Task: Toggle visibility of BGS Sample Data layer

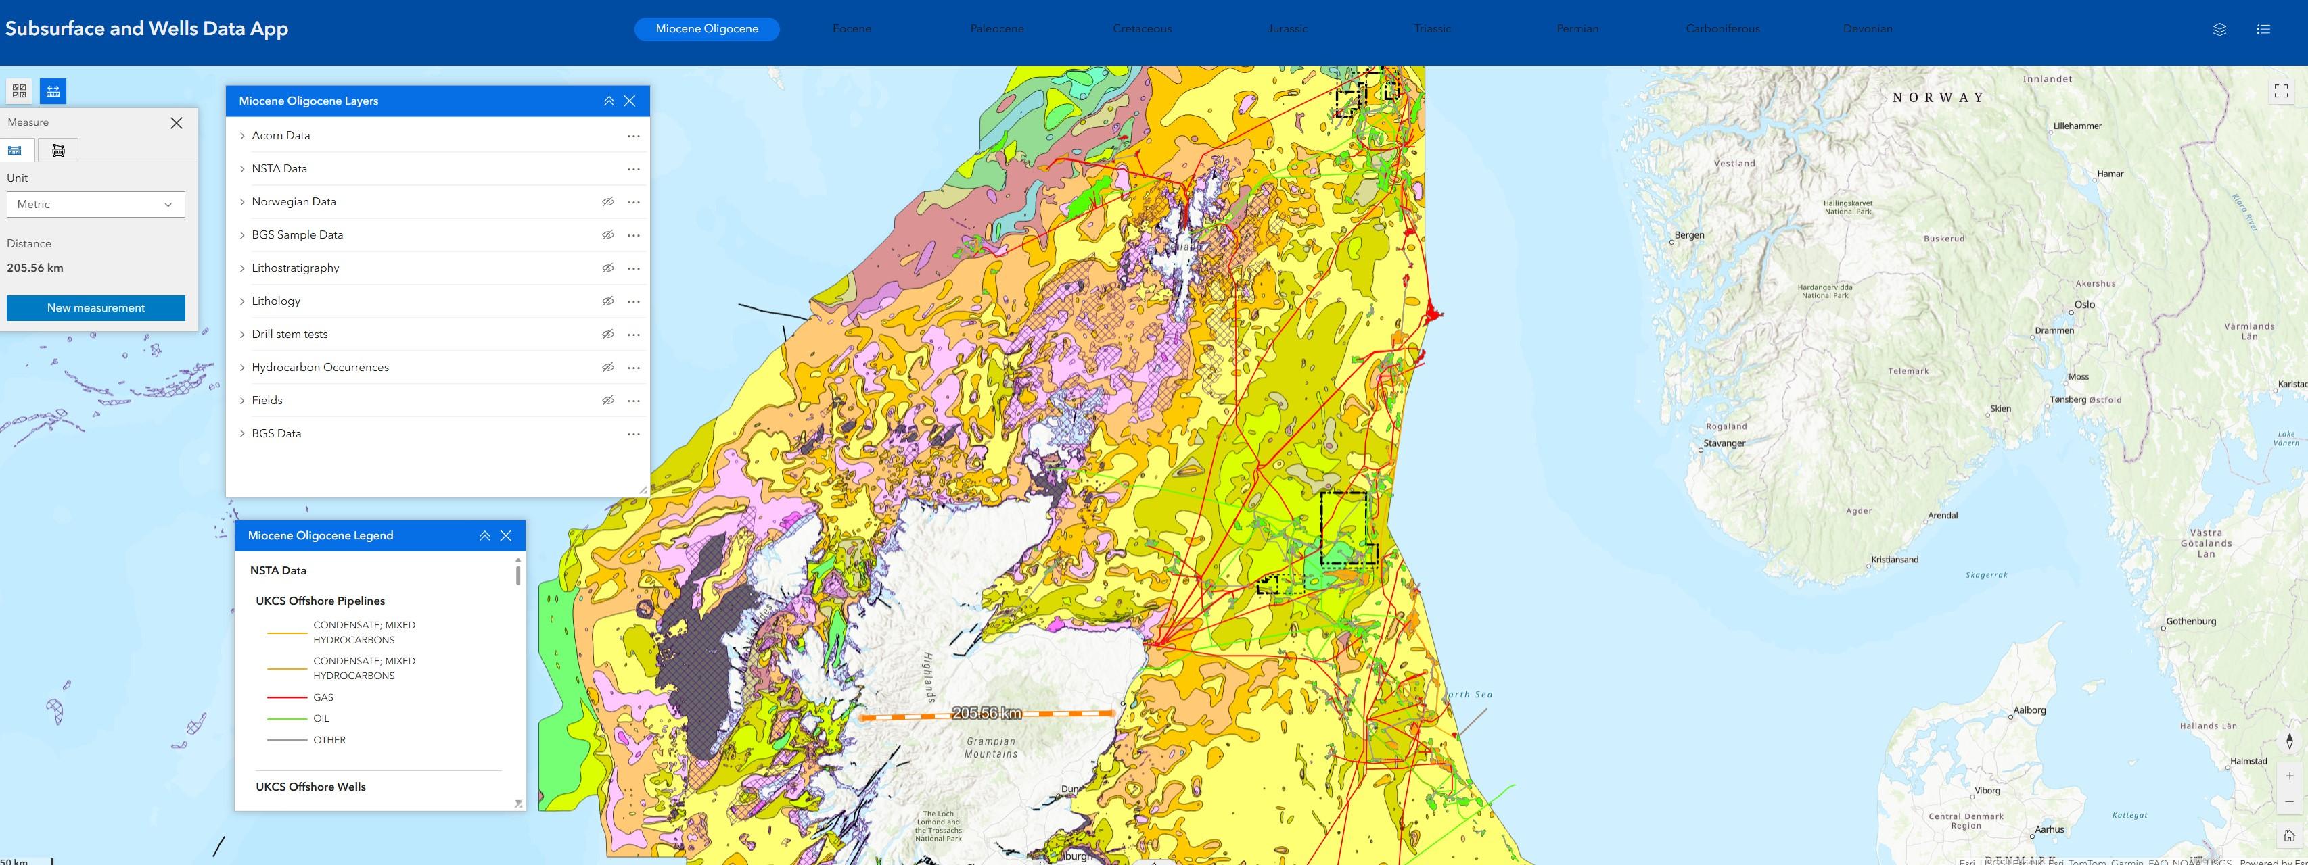Action: coord(607,235)
